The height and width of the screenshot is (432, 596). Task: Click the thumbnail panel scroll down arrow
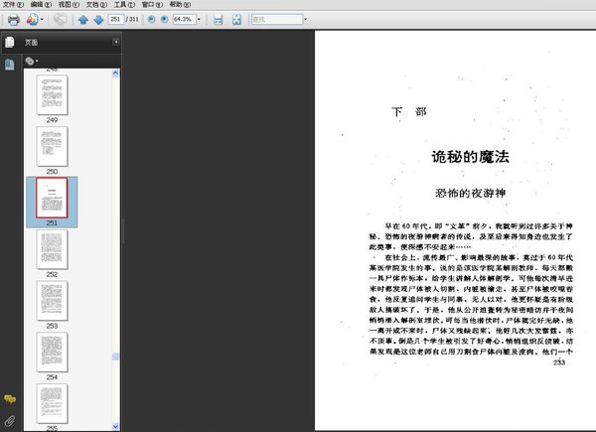(116, 426)
